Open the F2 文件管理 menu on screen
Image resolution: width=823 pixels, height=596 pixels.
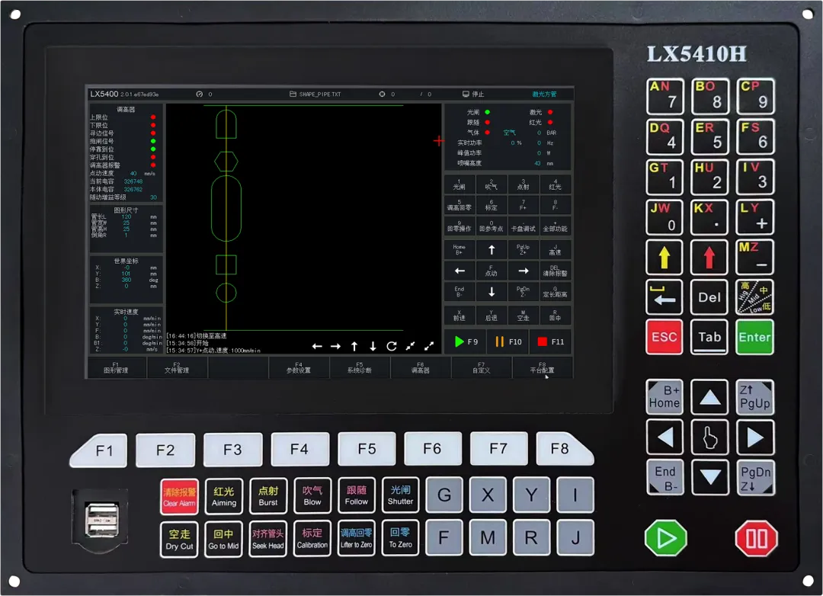177,367
